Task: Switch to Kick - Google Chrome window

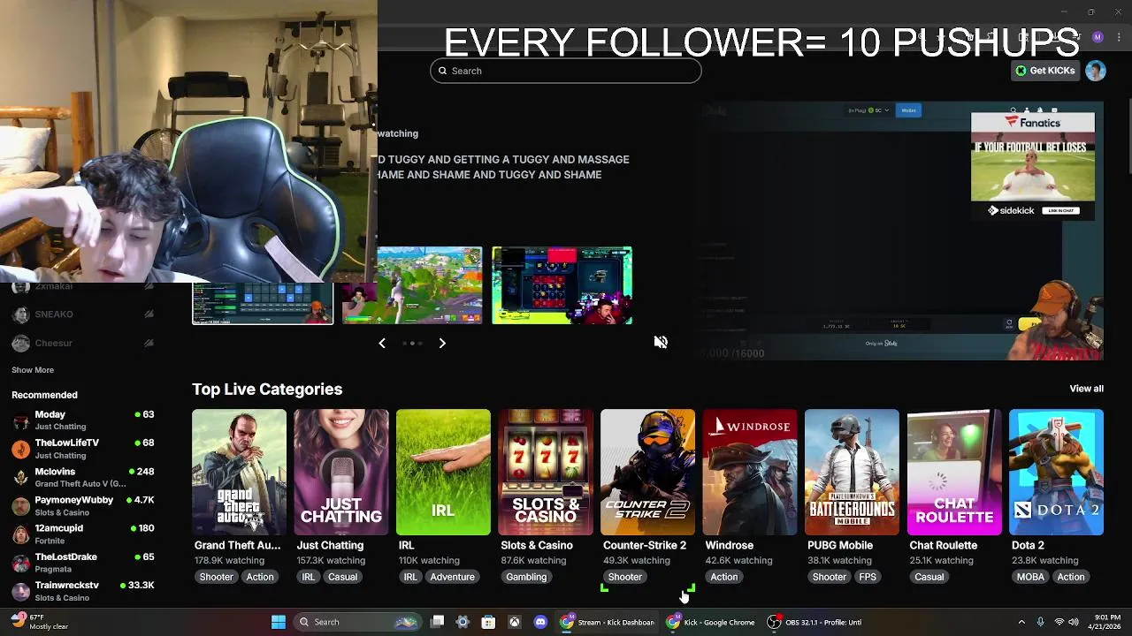Action: (712, 622)
